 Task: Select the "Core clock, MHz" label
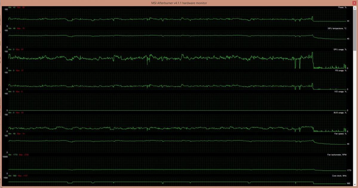tap(339, 176)
